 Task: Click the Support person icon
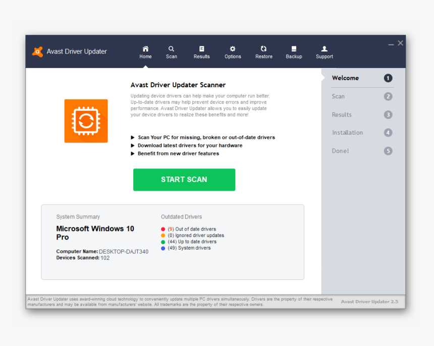pyautogui.click(x=324, y=49)
